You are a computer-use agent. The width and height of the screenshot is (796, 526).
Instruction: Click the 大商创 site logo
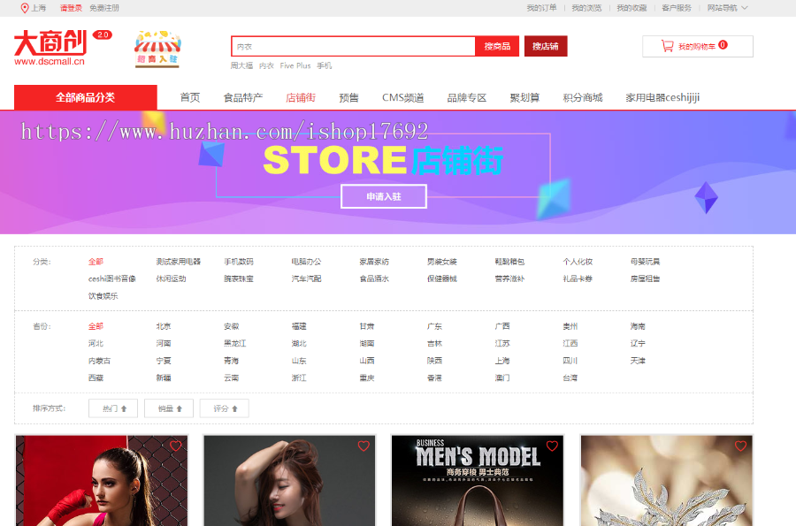(x=49, y=44)
